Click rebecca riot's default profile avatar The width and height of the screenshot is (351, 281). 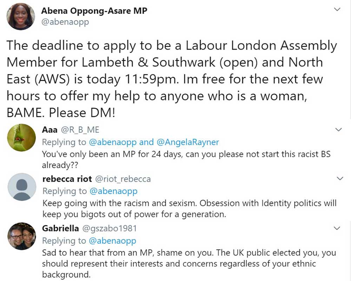tap(21, 187)
